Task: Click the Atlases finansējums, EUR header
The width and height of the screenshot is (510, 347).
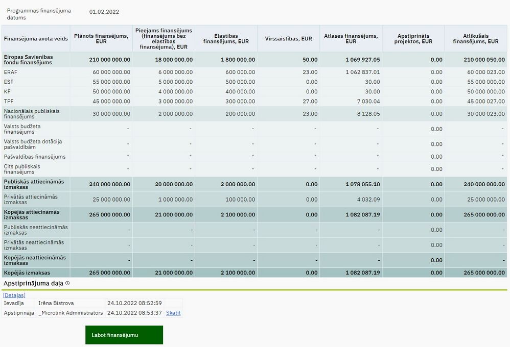Action: pos(351,39)
